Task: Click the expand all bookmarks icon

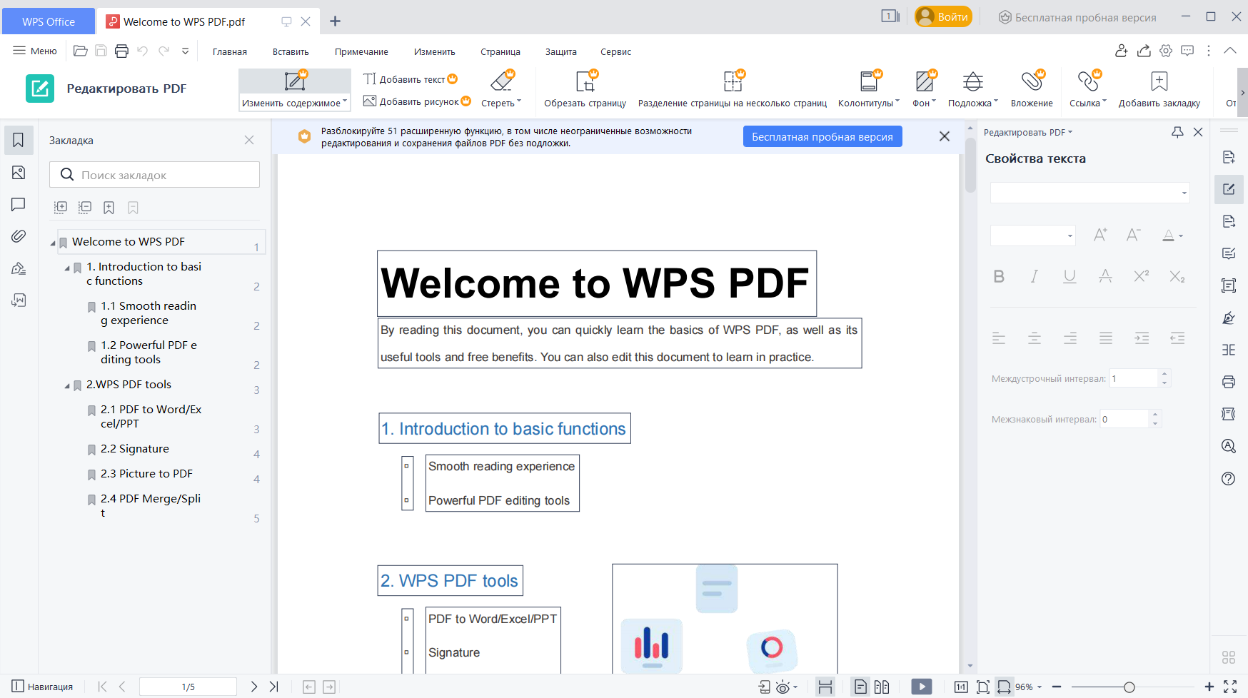Action: 61,208
